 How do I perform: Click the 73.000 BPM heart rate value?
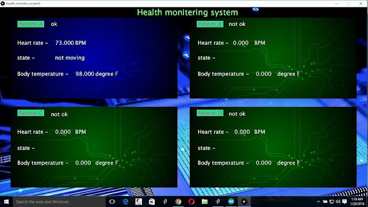point(71,43)
